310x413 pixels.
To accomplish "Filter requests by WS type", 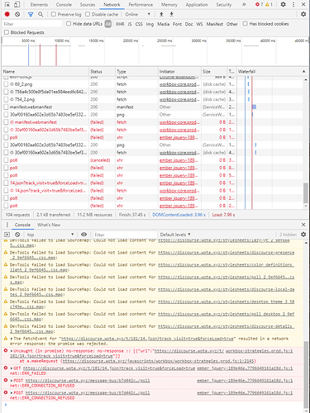I will pyautogui.click(x=199, y=24).
